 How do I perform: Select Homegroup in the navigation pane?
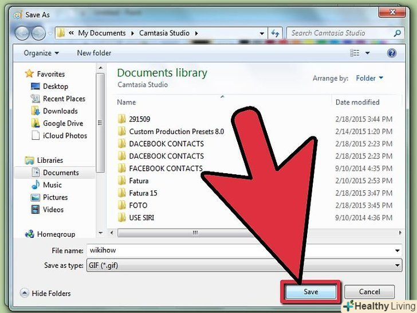[56, 234]
